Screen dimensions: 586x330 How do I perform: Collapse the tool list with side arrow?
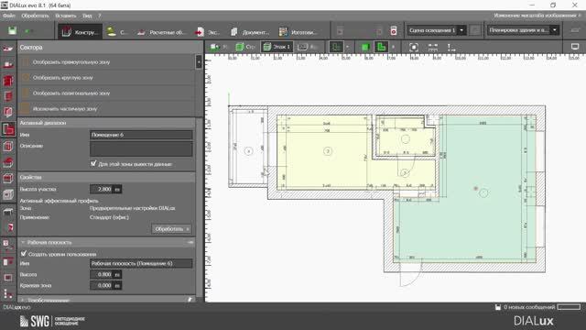(x=199, y=61)
